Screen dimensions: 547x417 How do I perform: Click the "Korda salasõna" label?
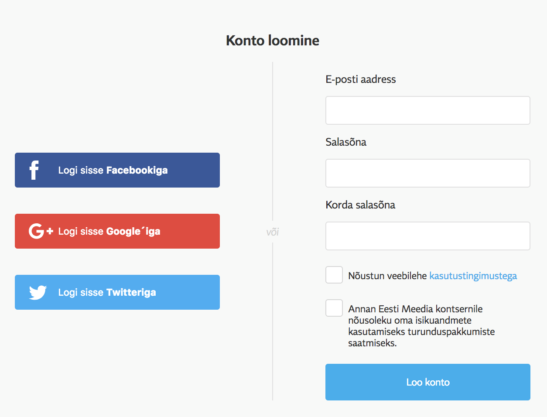click(360, 205)
